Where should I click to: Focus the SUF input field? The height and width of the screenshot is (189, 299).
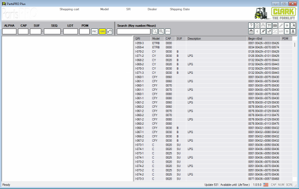(x=35, y=31)
